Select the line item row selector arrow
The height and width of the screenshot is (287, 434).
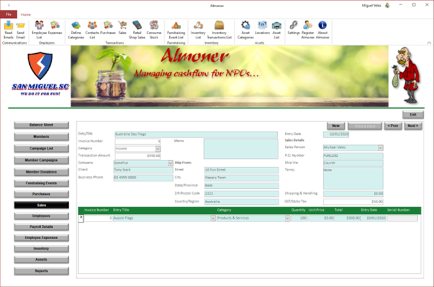(81, 218)
